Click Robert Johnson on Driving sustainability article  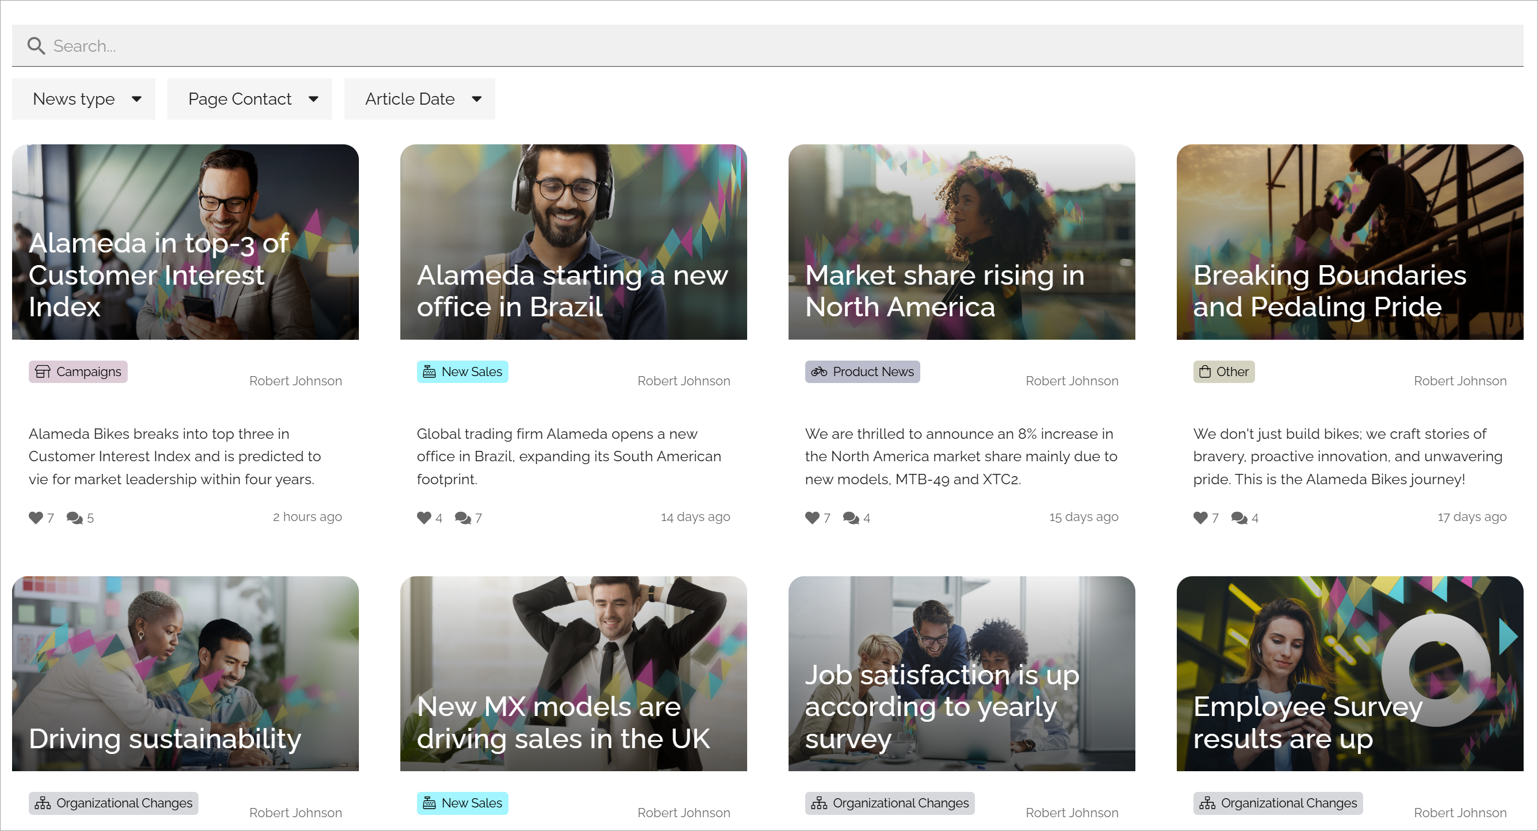[x=296, y=813]
